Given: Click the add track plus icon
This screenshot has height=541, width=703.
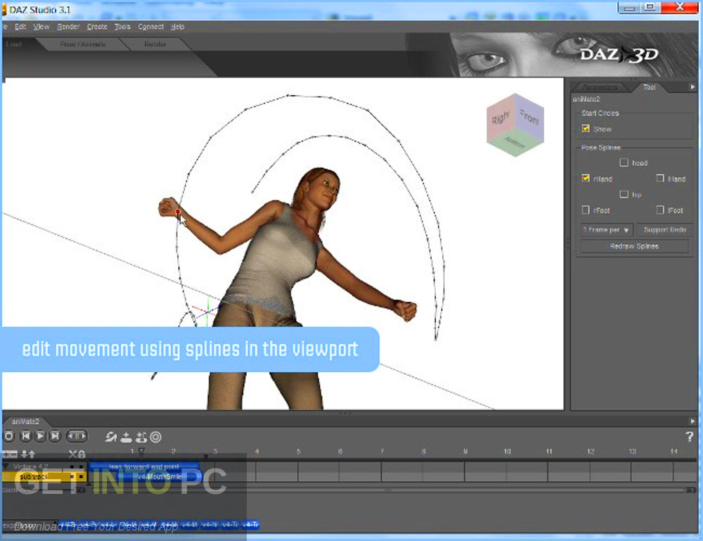Looking at the screenshot, I should (127, 436).
